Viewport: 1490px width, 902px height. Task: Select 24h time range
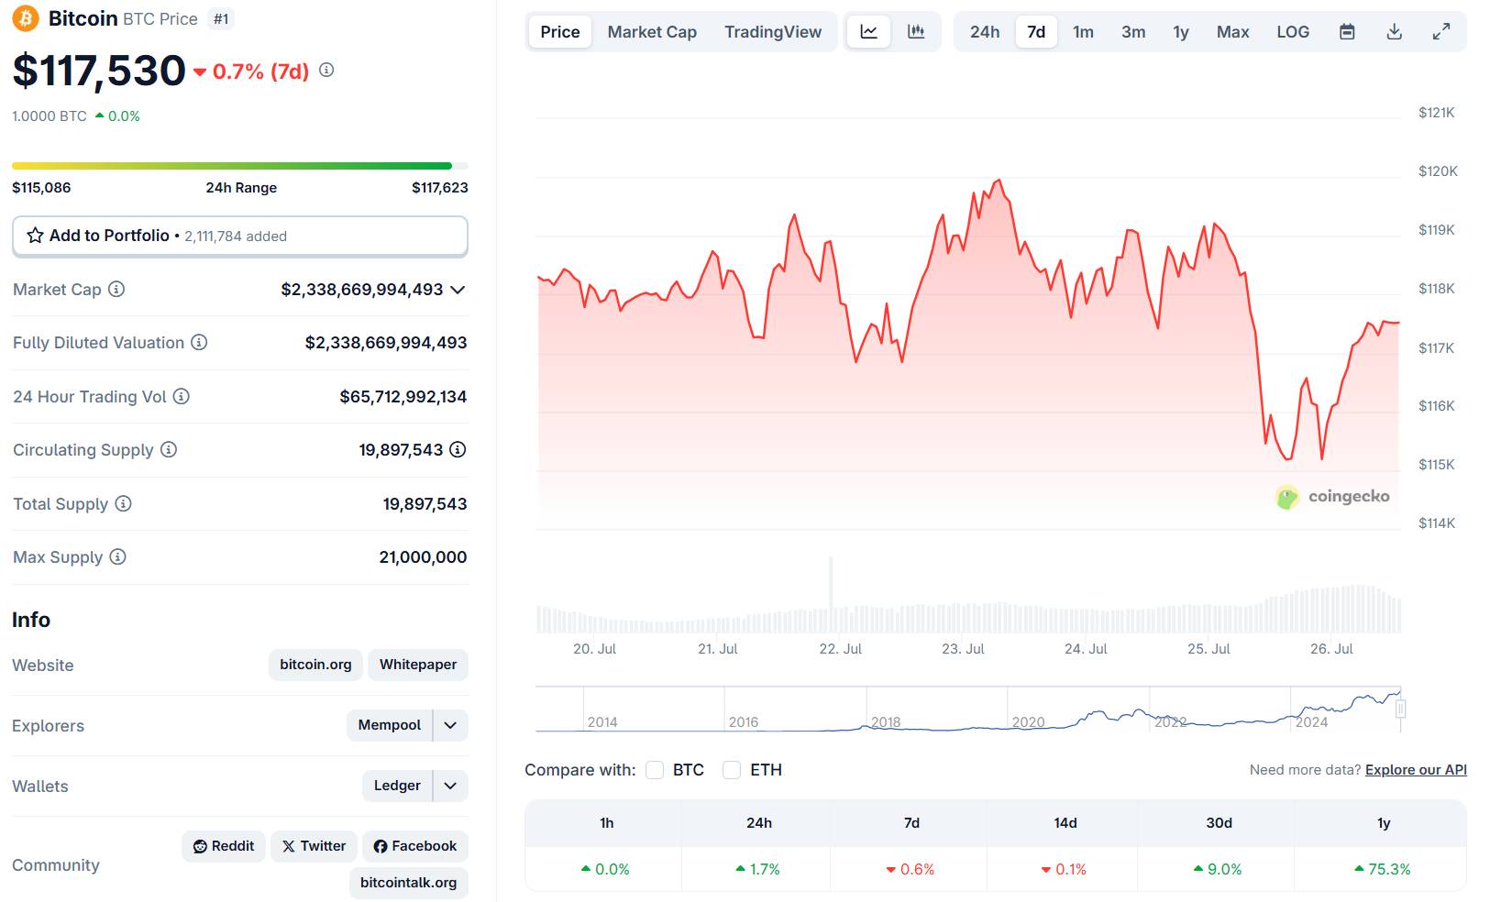click(985, 32)
